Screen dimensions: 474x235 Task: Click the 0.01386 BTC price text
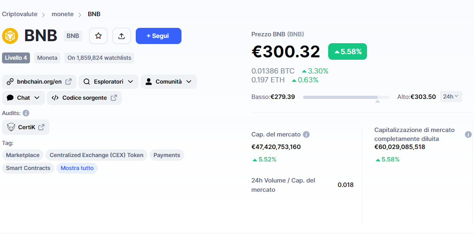point(273,71)
